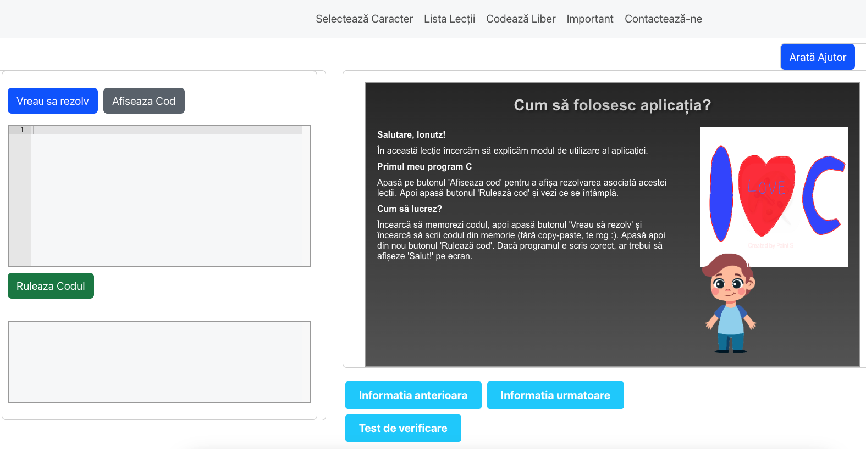Click the code editor vertical scrollbar
The image size is (866, 449).
[306, 198]
